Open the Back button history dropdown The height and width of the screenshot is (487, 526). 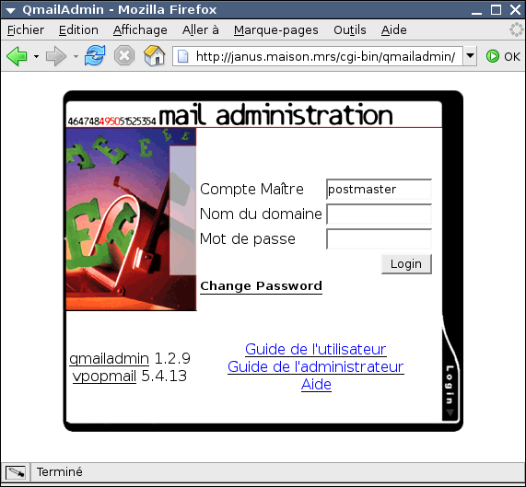pyautogui.click(x=36, y=57)
